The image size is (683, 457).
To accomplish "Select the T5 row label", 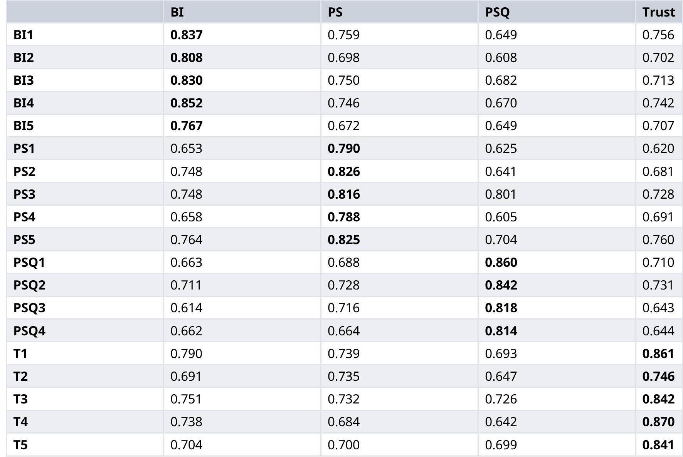I will [20, 445].
